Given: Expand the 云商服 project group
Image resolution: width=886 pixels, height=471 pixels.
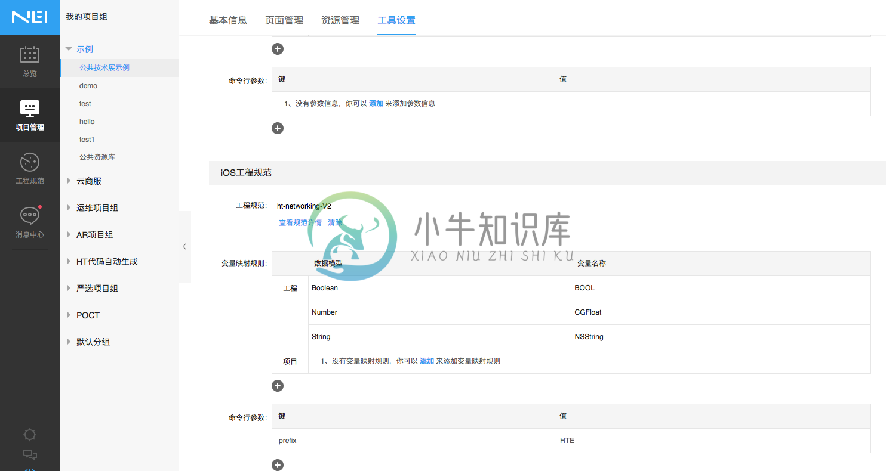Looking at the screenshot, I should pyautogui.click(x=69, y=181).
